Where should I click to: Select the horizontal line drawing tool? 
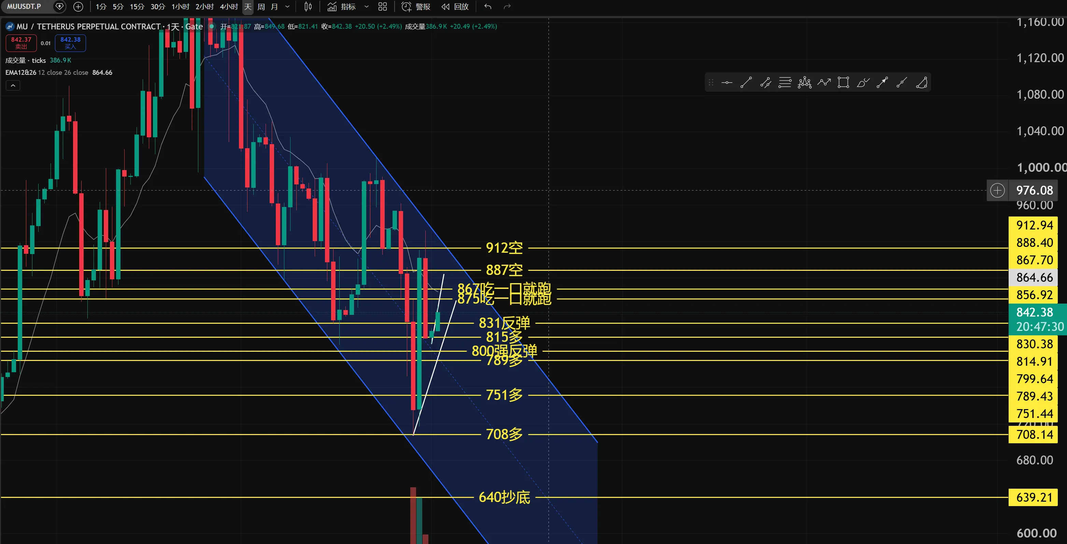pyautogui.click(x=726, y=83)
